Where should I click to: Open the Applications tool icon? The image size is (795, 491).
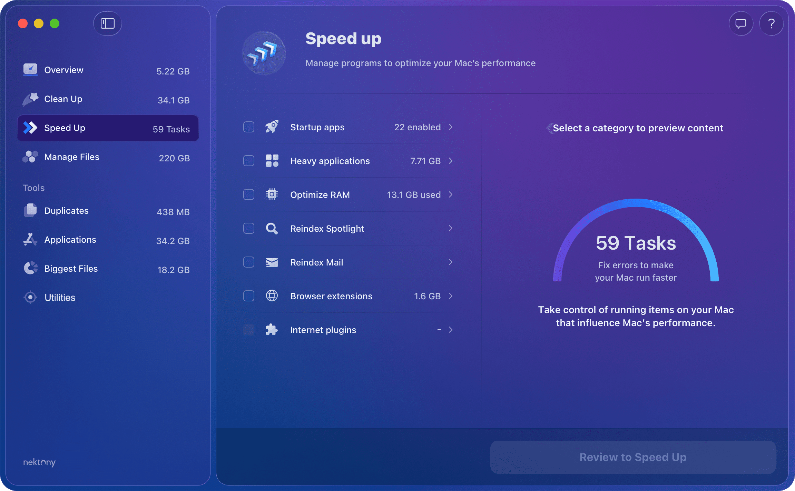(x=30, y=239)
